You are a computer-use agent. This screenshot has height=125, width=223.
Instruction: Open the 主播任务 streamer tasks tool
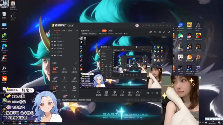pyautogui.click(x=74, y=70)
